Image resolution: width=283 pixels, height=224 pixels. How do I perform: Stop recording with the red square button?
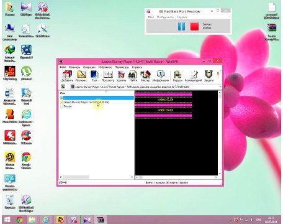click(194, 27)
